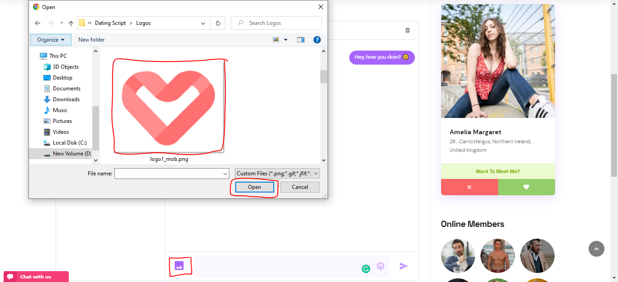Open the emoji picker in chat
Viewport: 618px width, 282px height.
pyautogui.click(x=380, y=266)
